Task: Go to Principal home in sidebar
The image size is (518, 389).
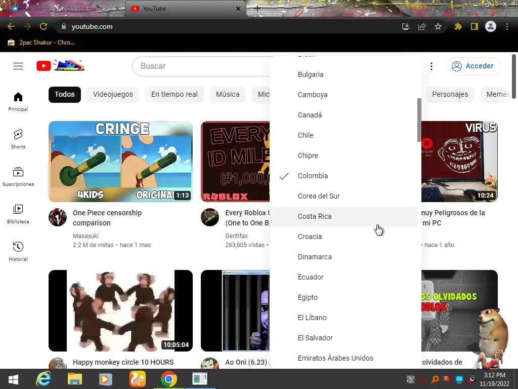Action: coord(18,102)
